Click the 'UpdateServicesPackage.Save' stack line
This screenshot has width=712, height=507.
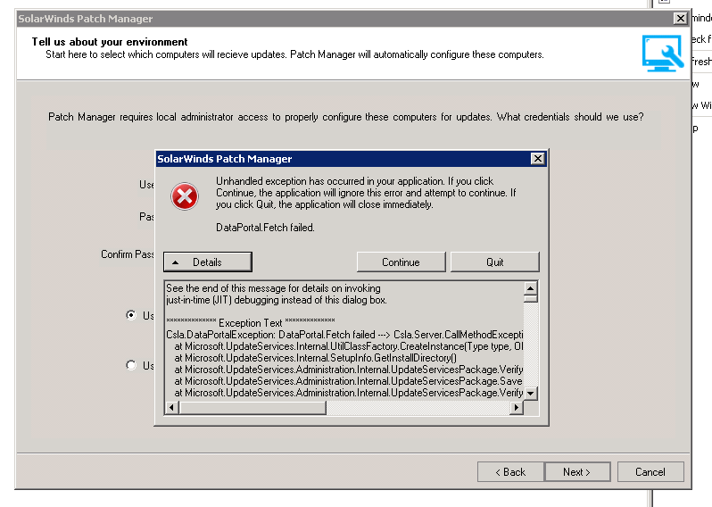348,381
